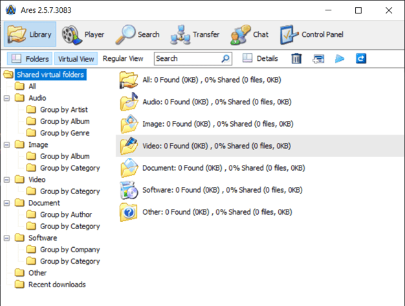Go to the Transfer tab
The width and height of the screenshot is (405, 306).
click(195, 34)
